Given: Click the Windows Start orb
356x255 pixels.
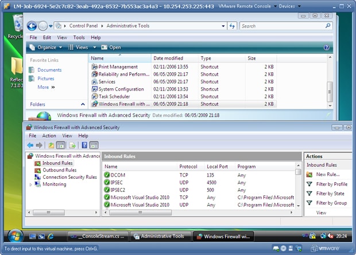Looking at the screenshot, I should (15, 236).
